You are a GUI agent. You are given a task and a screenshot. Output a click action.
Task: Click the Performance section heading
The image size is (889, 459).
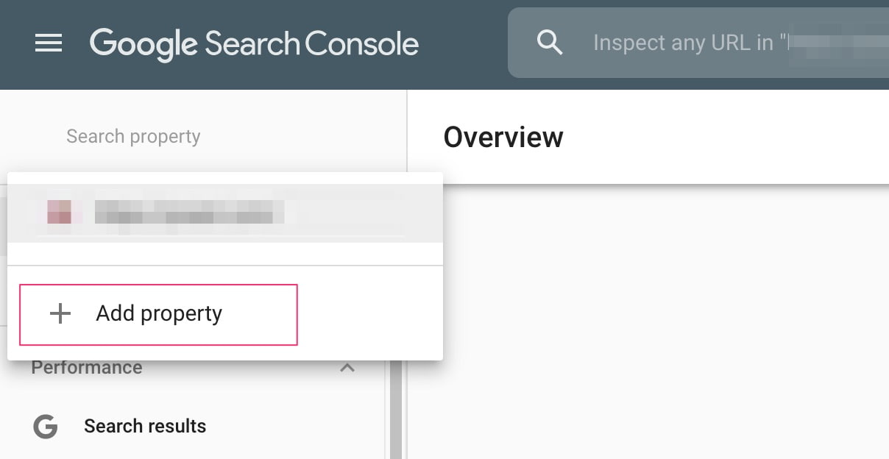pos(87,367)
